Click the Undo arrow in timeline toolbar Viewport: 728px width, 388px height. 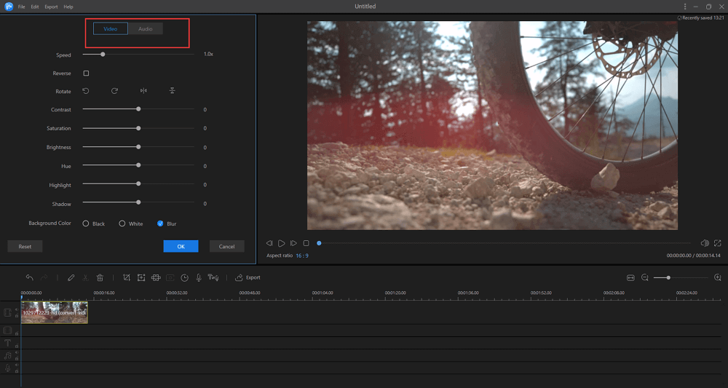click(29, 277)
